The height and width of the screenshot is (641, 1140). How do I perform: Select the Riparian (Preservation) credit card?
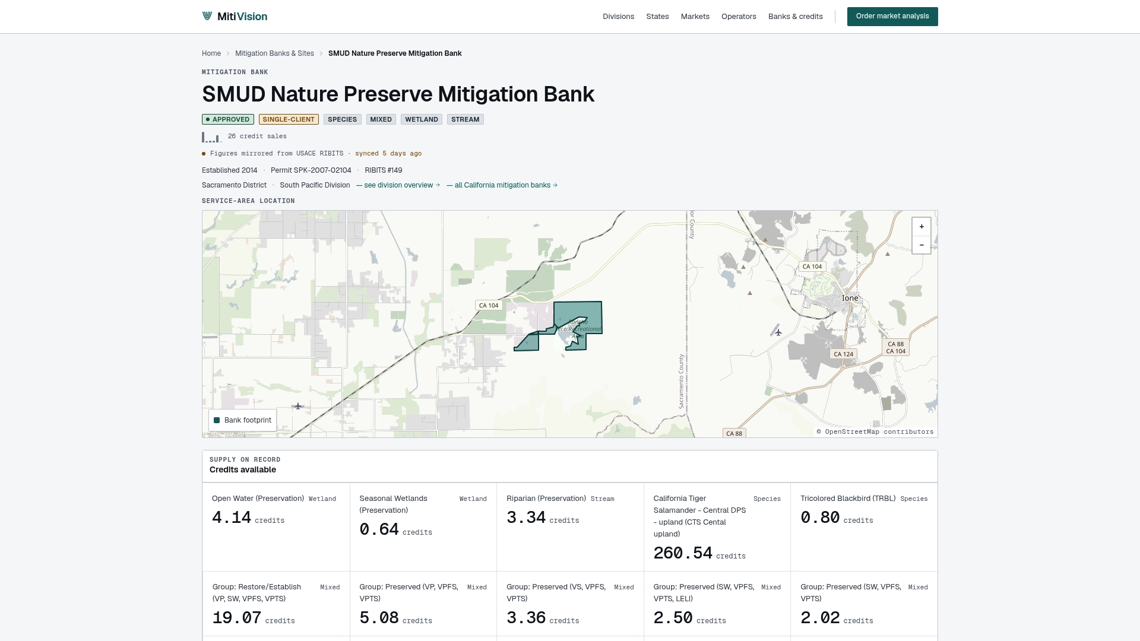(x=570, y=527)
